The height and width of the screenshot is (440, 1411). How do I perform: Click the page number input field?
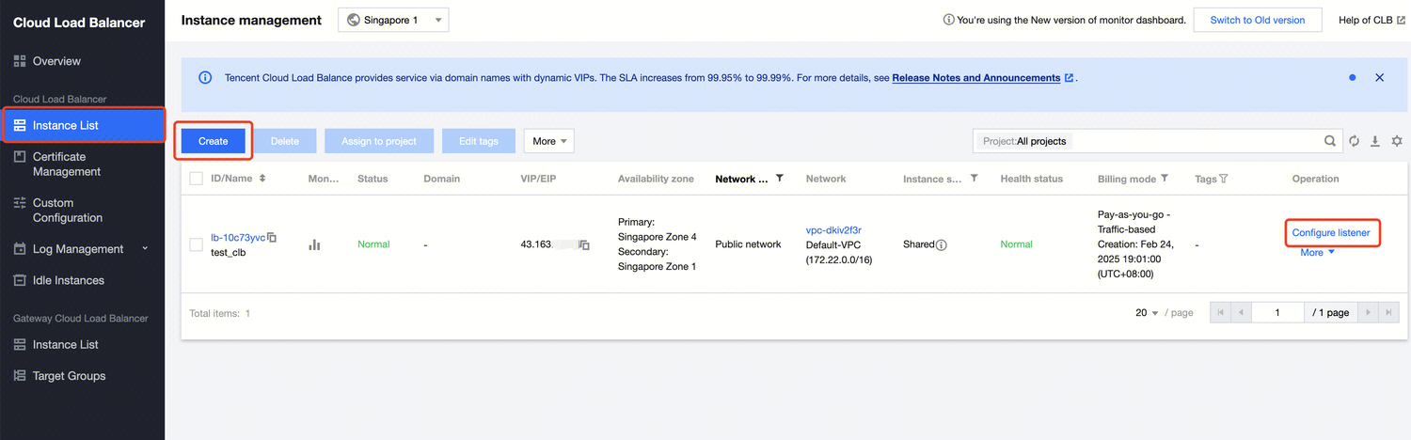pyautogui.click(x=1276, y=313)
